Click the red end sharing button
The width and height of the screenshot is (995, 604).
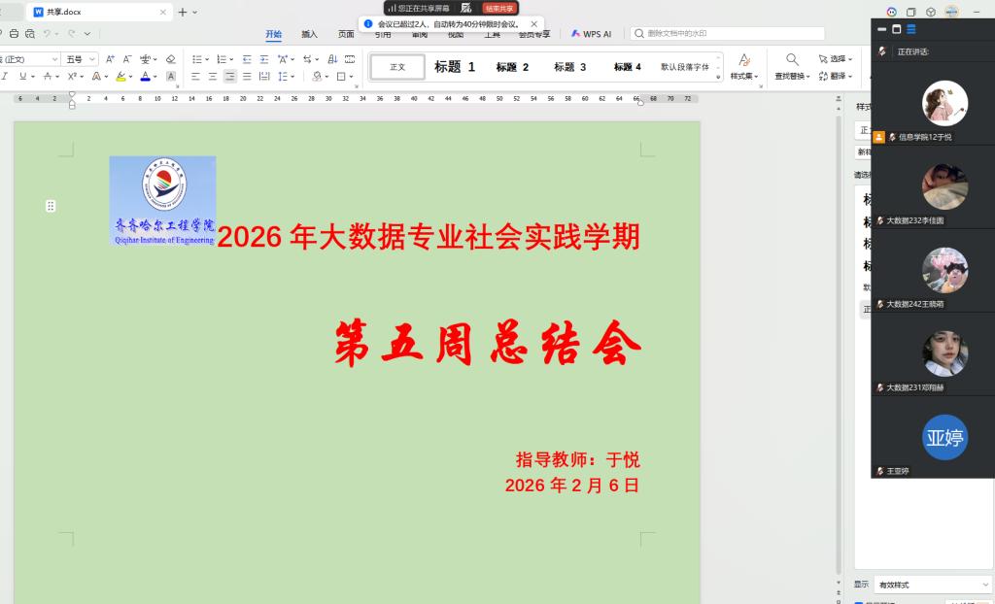pos(498,8)
